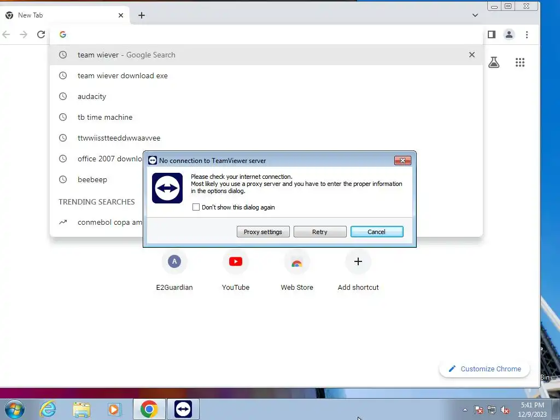Click TeamViewer logo inside the dialog
This screenshot has height=420, width=560.
click(x=167, y=188)
